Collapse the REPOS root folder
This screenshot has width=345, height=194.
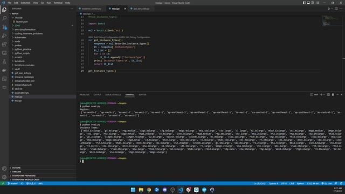[x=42, y=13]
